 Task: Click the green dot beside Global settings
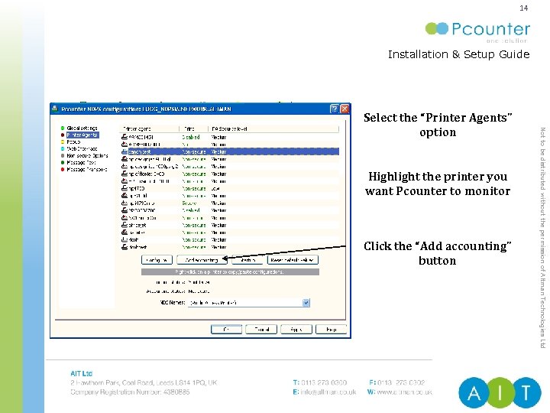coord(63,128)
